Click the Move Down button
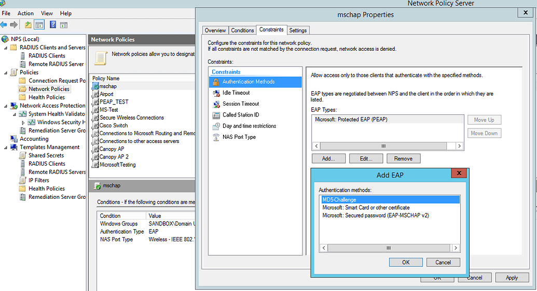 click(x=484, y=133)
